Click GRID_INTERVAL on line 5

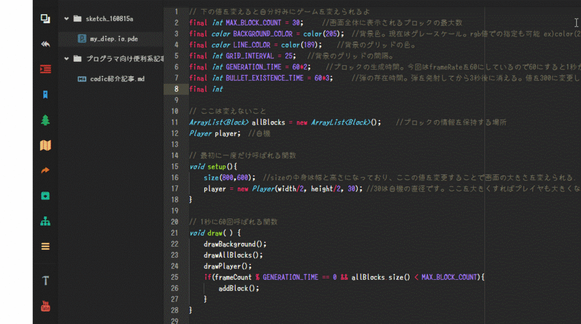click(250, 56)
